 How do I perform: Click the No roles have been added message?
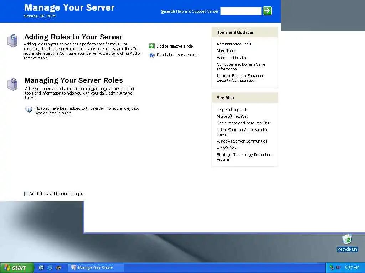point(87,111)
